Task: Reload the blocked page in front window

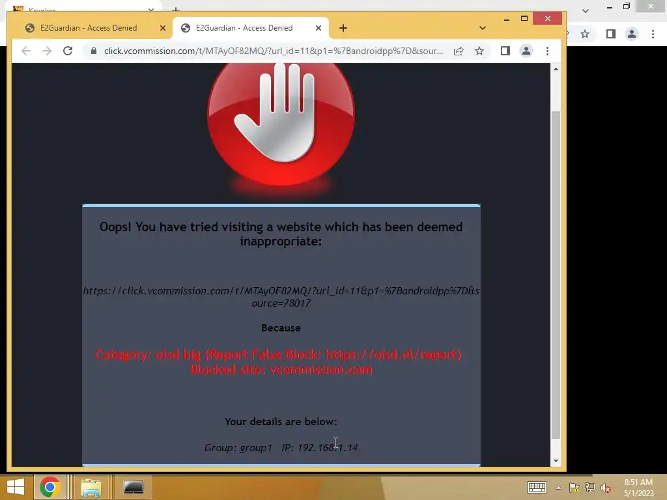Action: pos(68,51)
